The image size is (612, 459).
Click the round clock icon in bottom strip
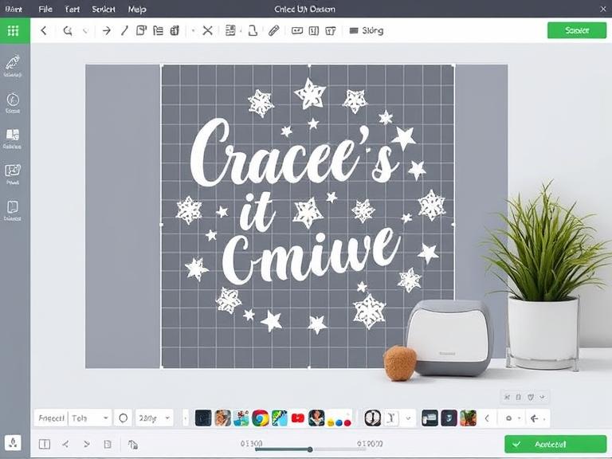pos(372,418)
